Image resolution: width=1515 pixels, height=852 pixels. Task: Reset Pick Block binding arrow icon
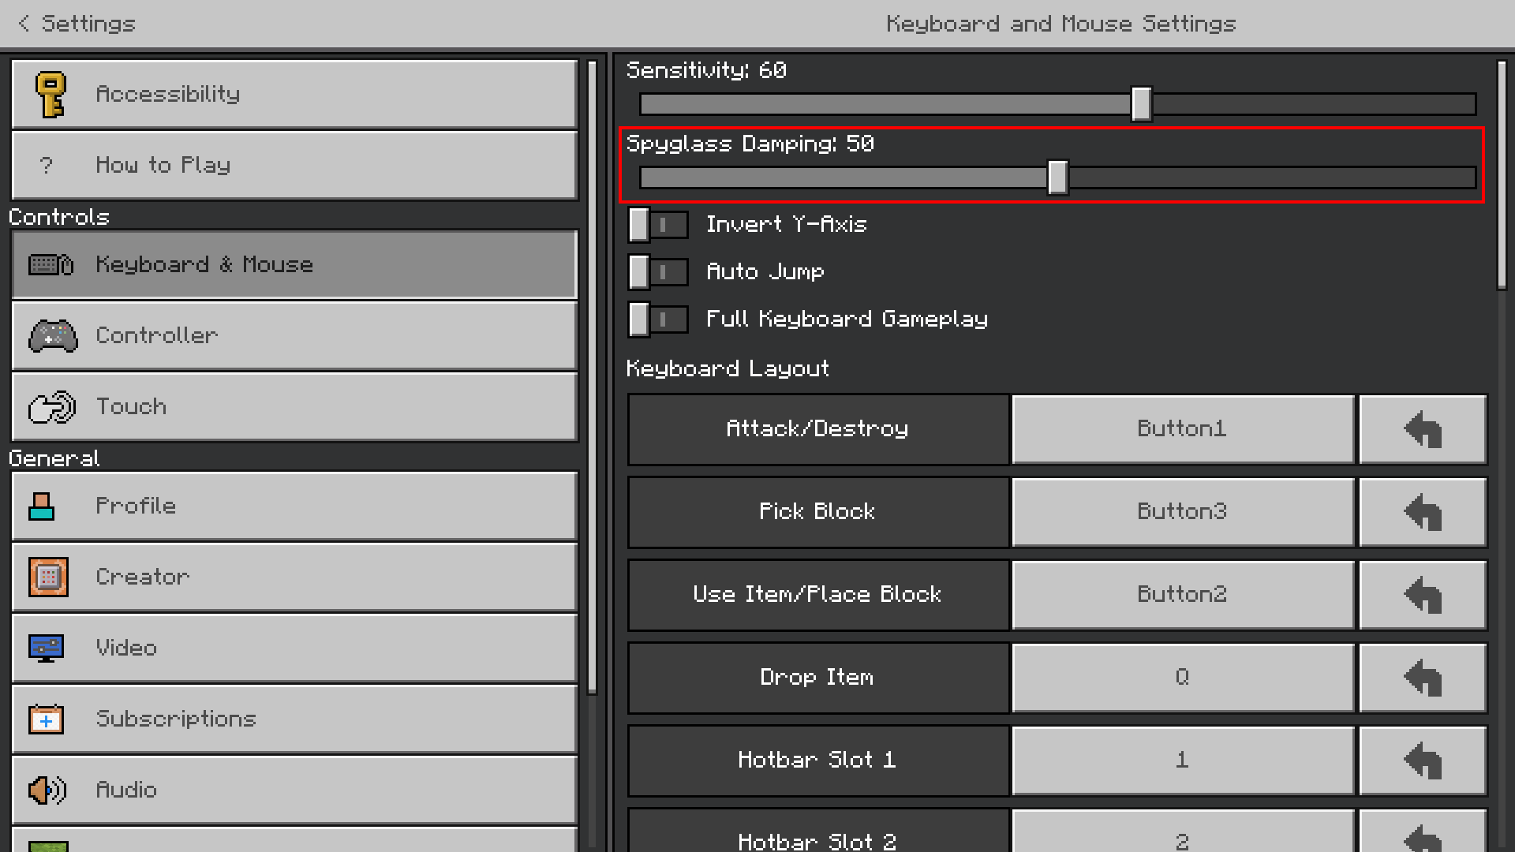coord(1423,512)
